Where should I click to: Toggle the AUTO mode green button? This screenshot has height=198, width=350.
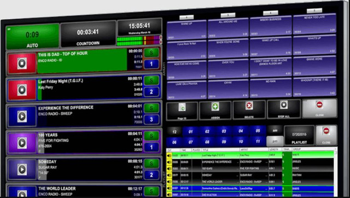pos(33,37)
